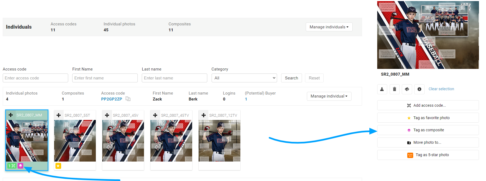The width and height of the screenshot is (486, 181).
Task: Select the SR2_0807_55T photo thumbnail
Action: [x=75, y=141]
